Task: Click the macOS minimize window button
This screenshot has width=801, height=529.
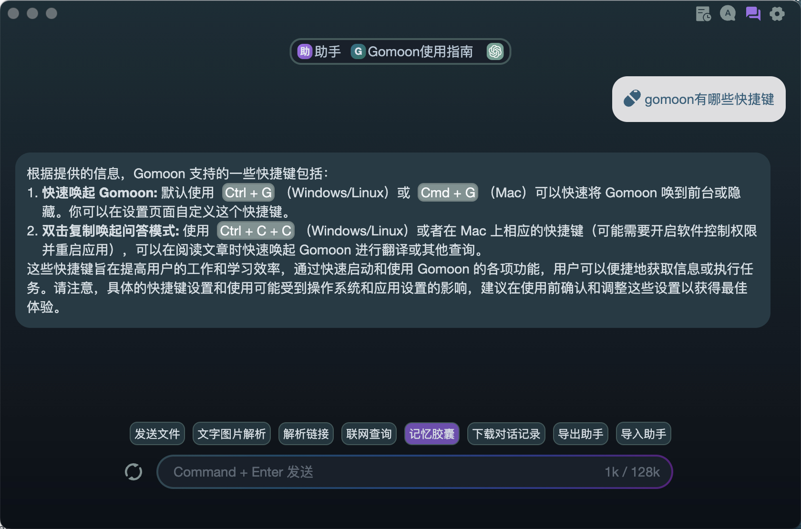Action: click(32, 13)
